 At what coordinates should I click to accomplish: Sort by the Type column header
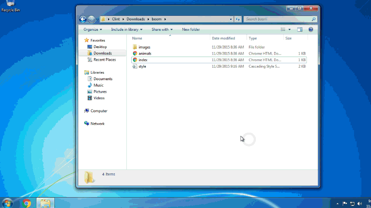point(253,38)
